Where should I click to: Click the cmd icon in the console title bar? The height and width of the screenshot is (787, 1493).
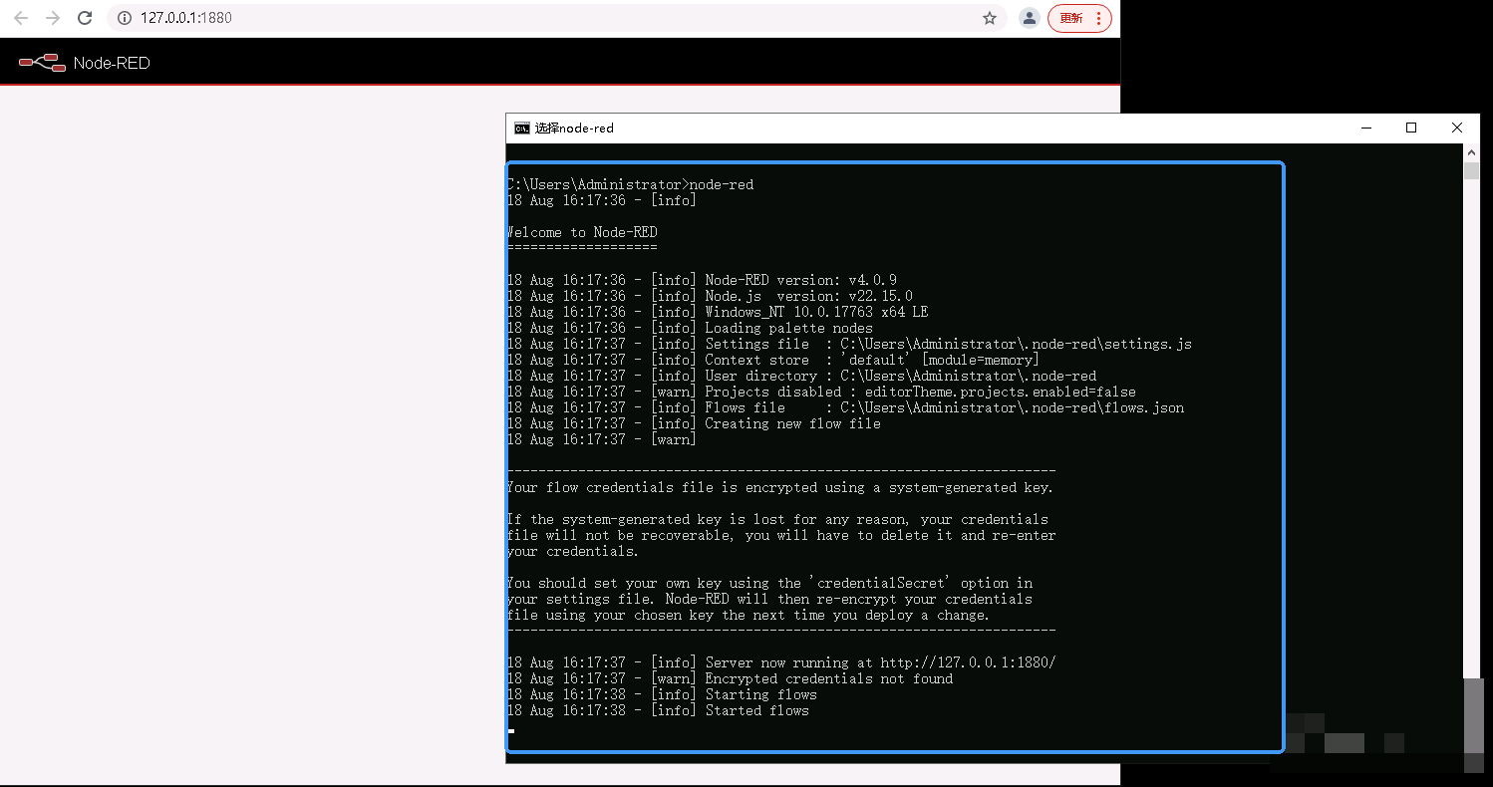[522, 128]
